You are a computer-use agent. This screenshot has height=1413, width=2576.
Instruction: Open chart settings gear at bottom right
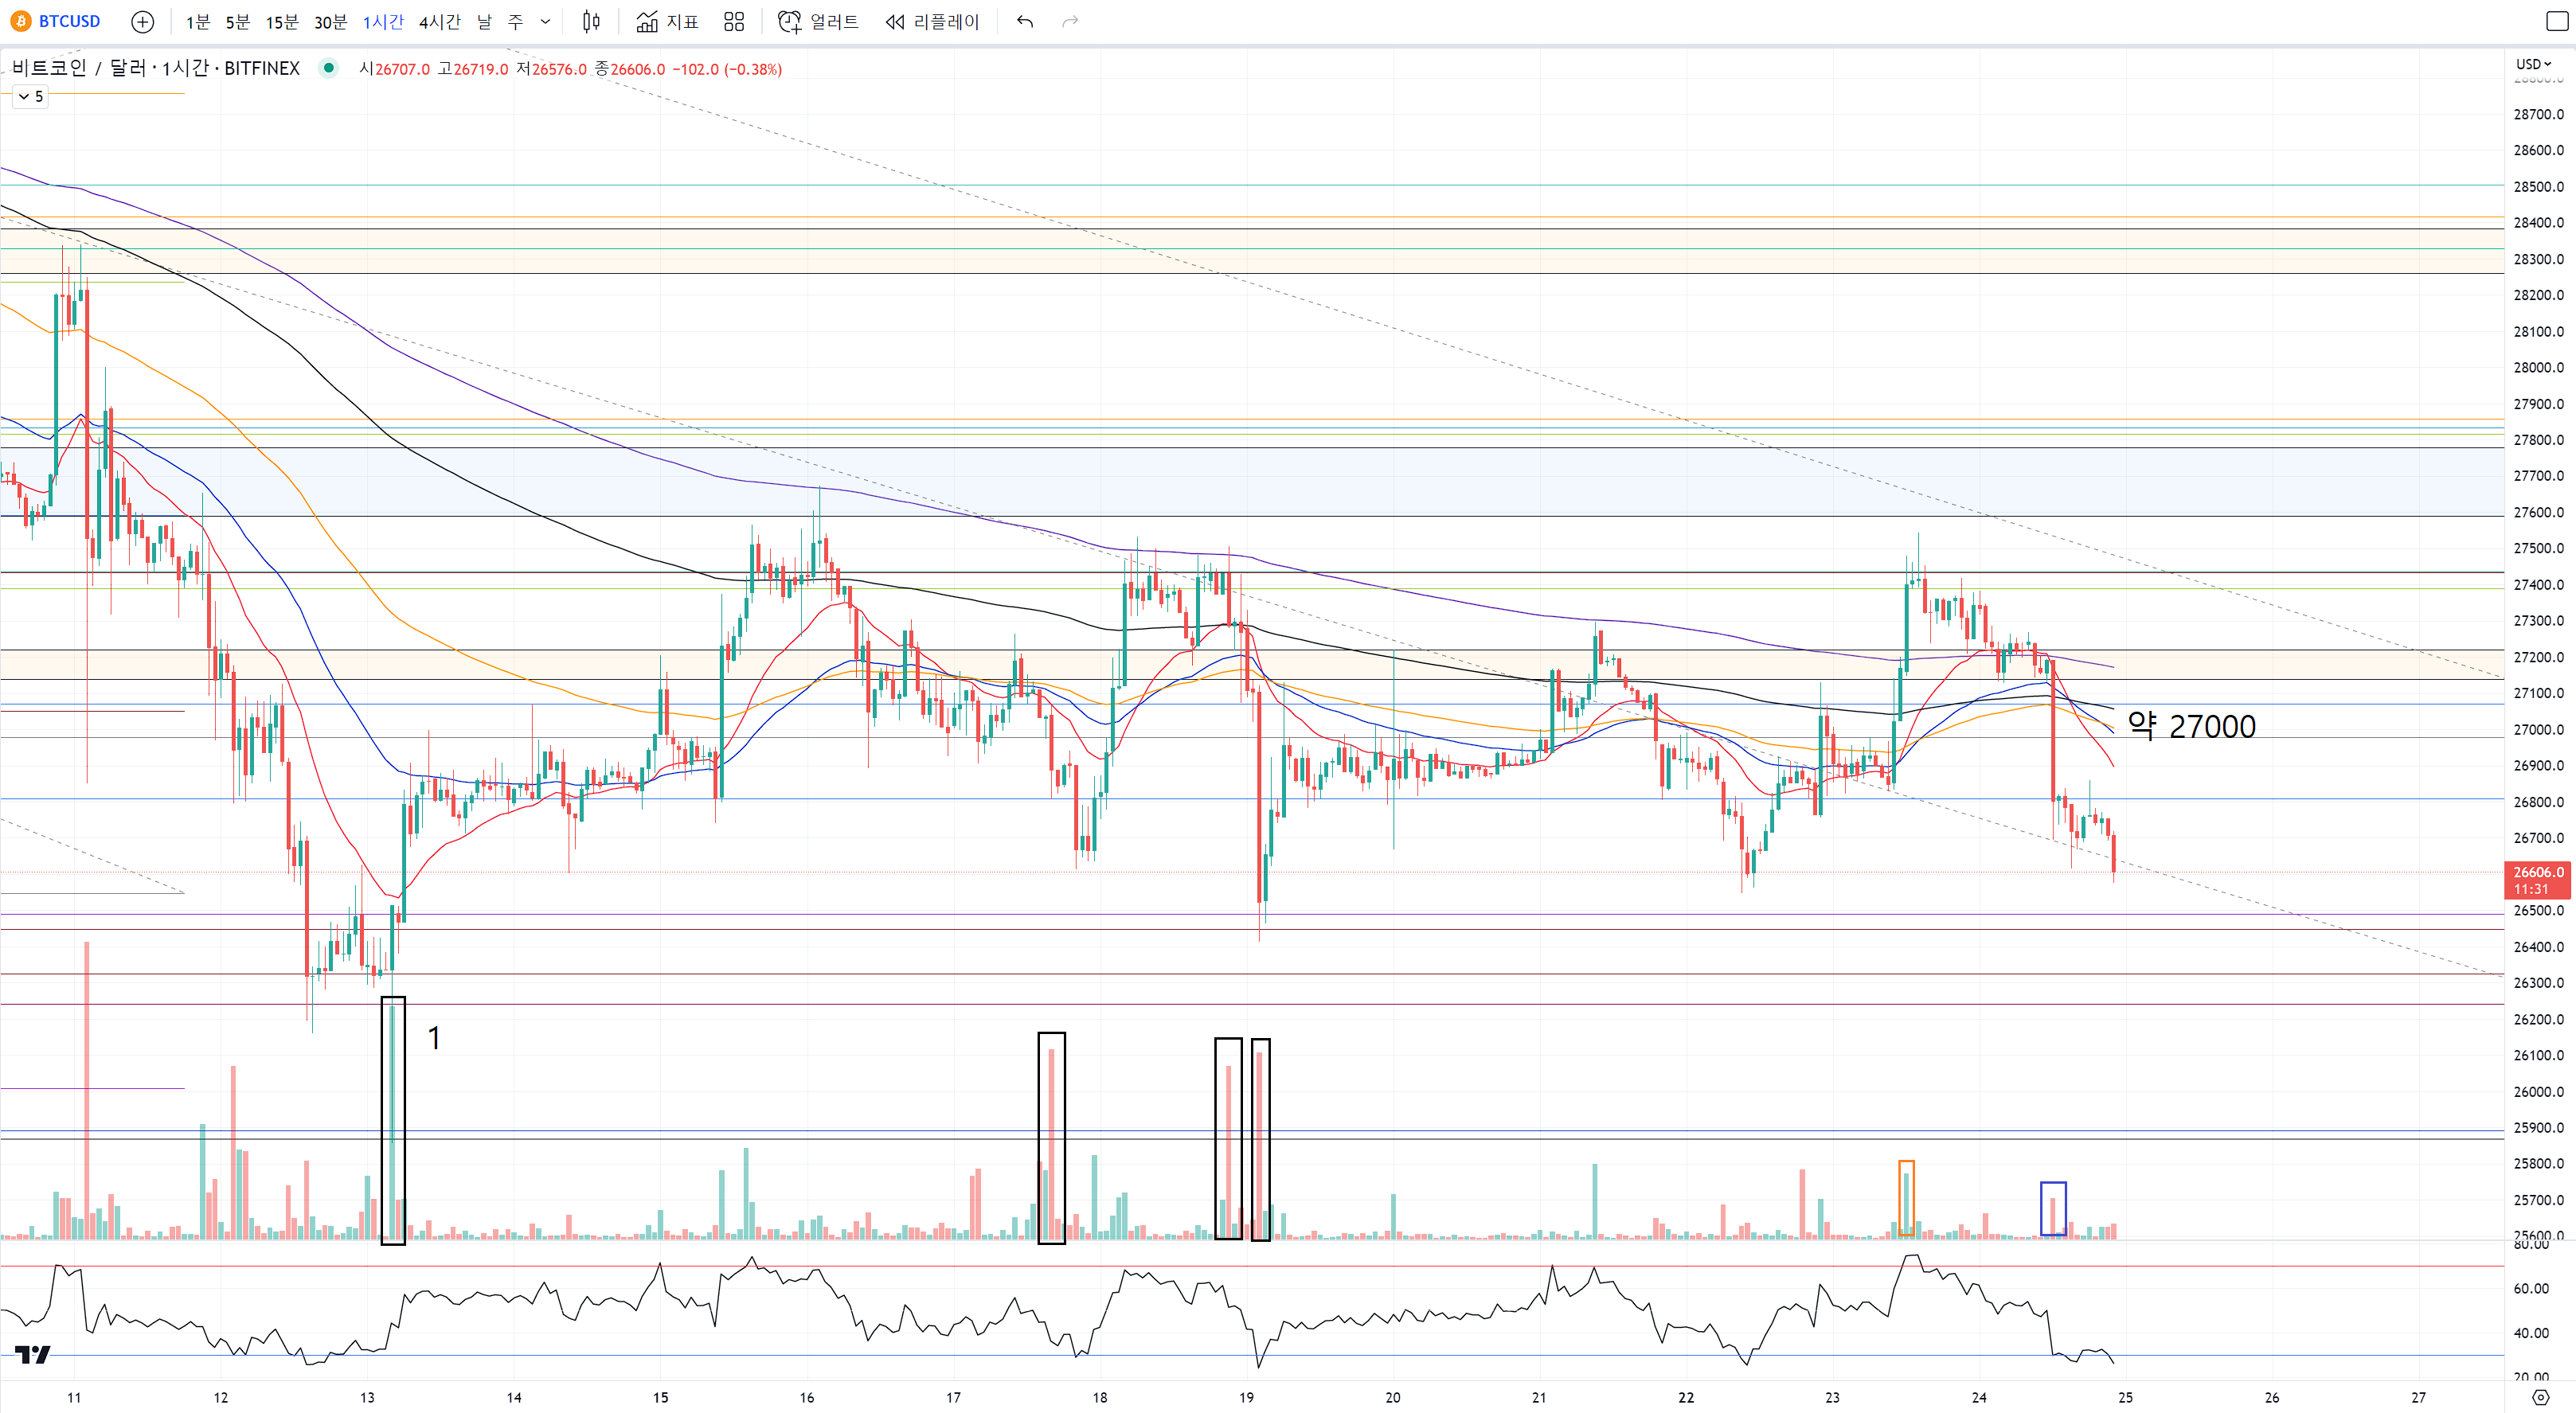click(x=2540, y=1397)
